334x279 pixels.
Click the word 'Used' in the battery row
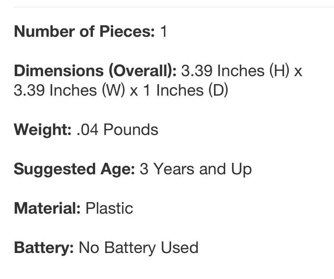179,248
